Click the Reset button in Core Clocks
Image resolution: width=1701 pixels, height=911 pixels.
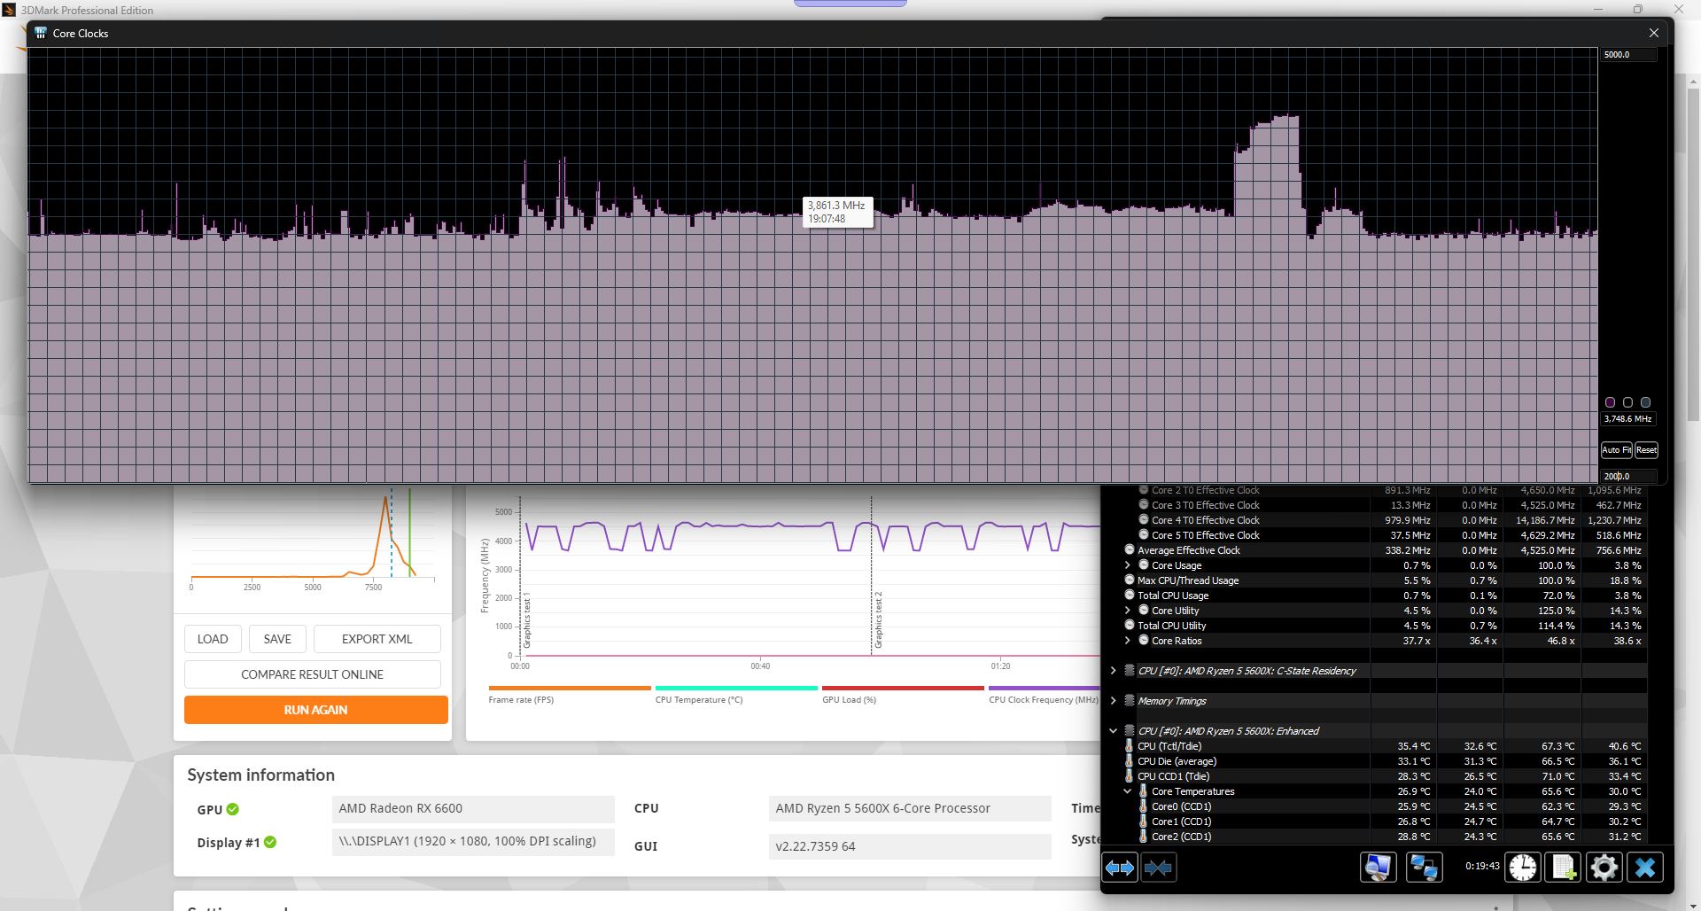1646,450
